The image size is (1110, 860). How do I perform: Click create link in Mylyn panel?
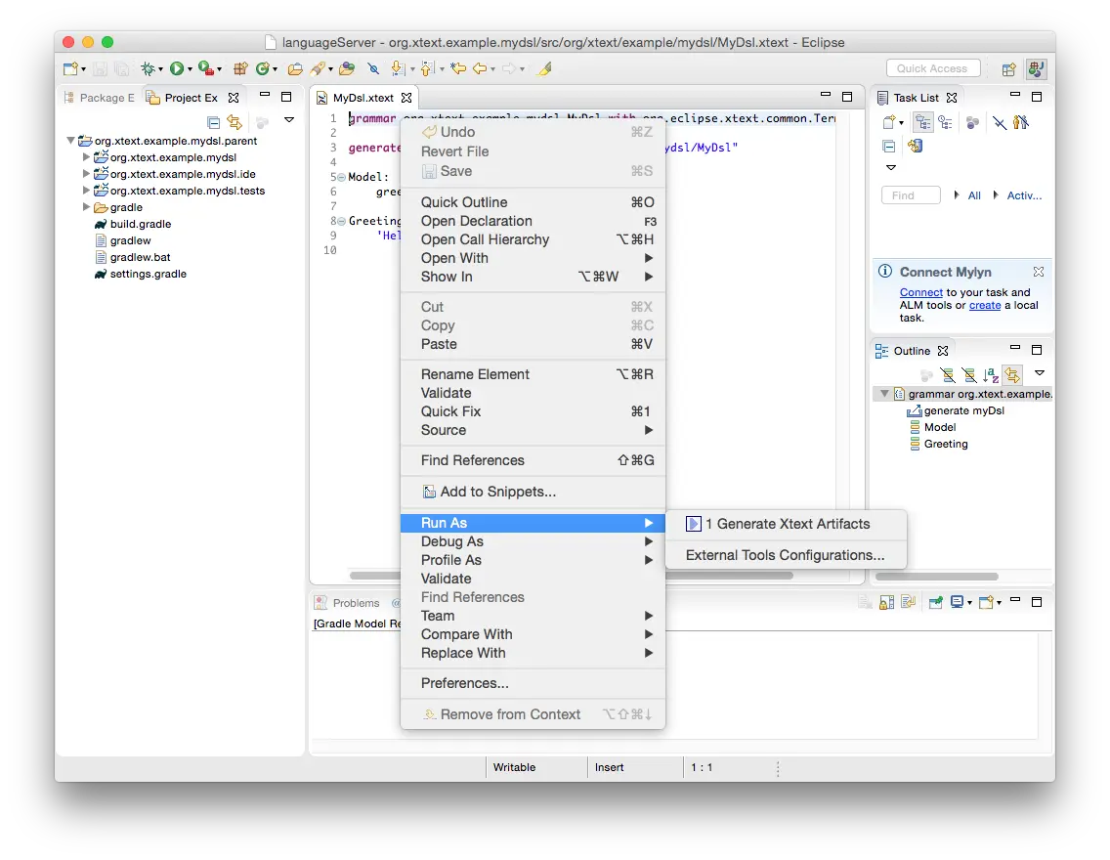click(x=985, y=305)
